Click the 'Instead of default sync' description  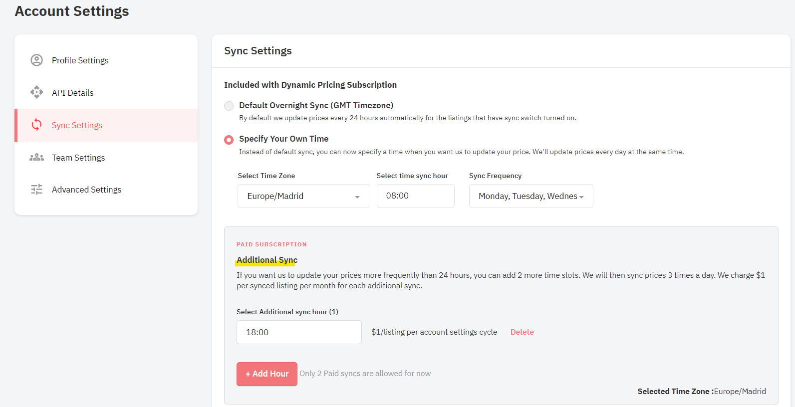click(x=462, y=152)
